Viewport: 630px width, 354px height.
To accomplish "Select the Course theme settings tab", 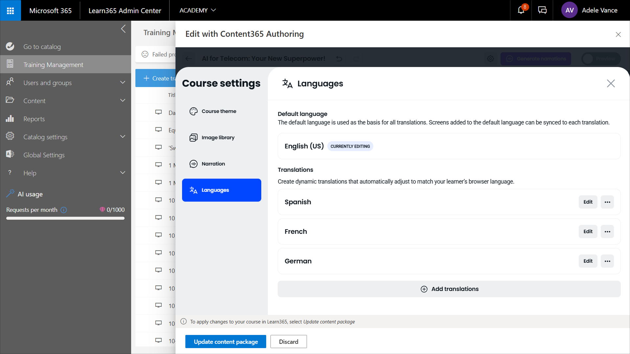I will (219, 111).
